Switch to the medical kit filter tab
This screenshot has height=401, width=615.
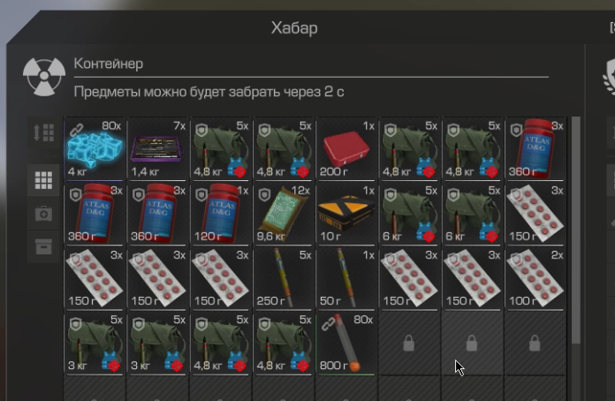pyautogui.click(x=43, y=214)
